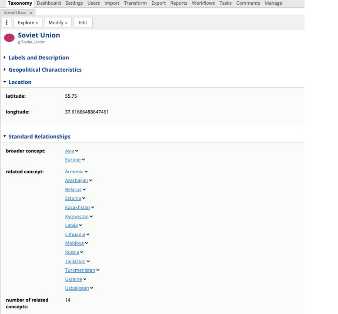Open the chevron menu next to Asia

pyautogui.click(x=77, y=151)
